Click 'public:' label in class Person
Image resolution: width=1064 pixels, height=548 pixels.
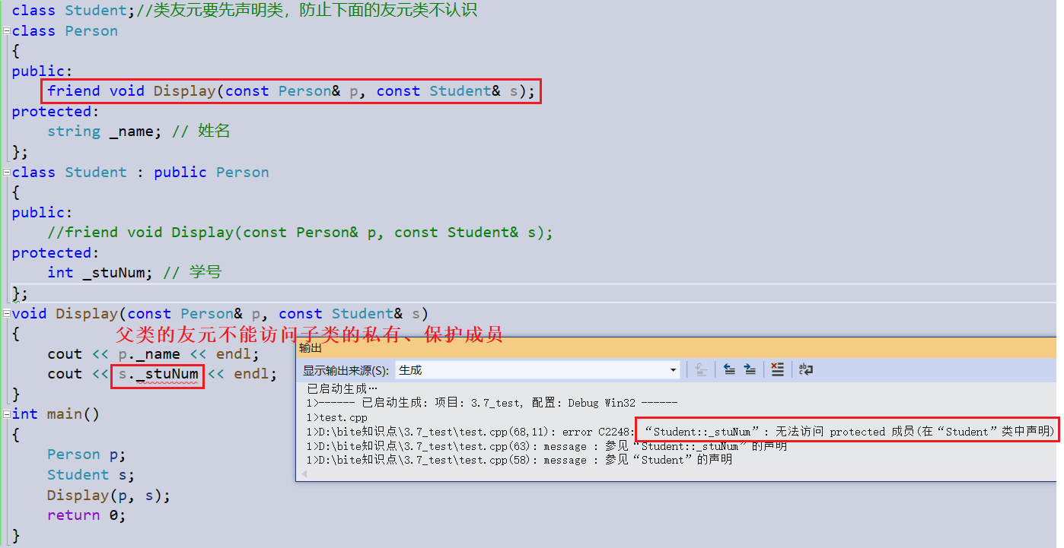coord(42,71)
